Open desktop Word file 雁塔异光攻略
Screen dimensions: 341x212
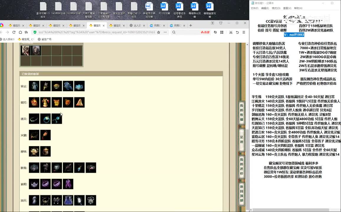click(195, 10)
